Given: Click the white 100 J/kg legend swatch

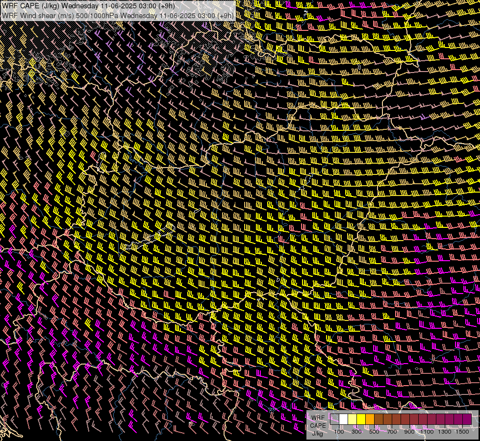Looking at the screenshot, I should tap(344, 419).
